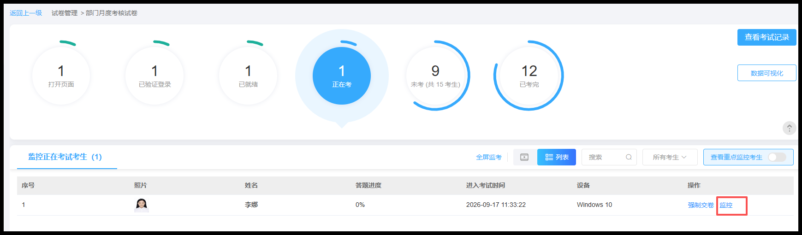The width and height of the screenshot is (802, 235).
Task: Toggle 查看重点监控考生 switch
Action: (777, 157)
